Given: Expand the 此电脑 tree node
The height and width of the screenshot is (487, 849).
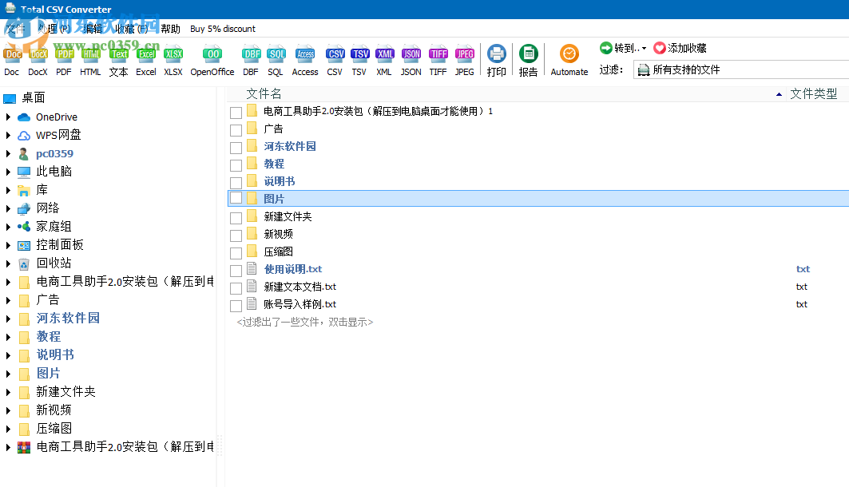Looking at the screenshot, I should click(6, 171).
